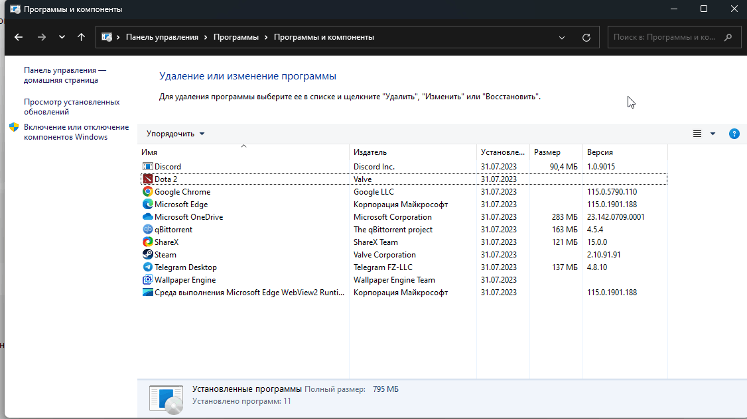The image size is (747, 419).
Task: Open help via the blue question mark
Action: click(734, 134)
